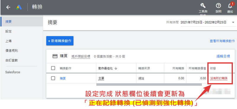Click the 沒有新的轉換 status
This screenshot has height=109, width=237.
219,78
